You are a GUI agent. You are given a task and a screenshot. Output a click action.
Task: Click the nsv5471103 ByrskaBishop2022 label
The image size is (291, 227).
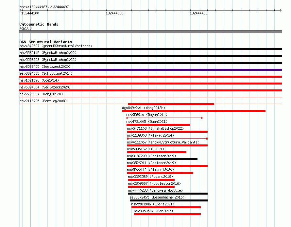click(155, 128)
